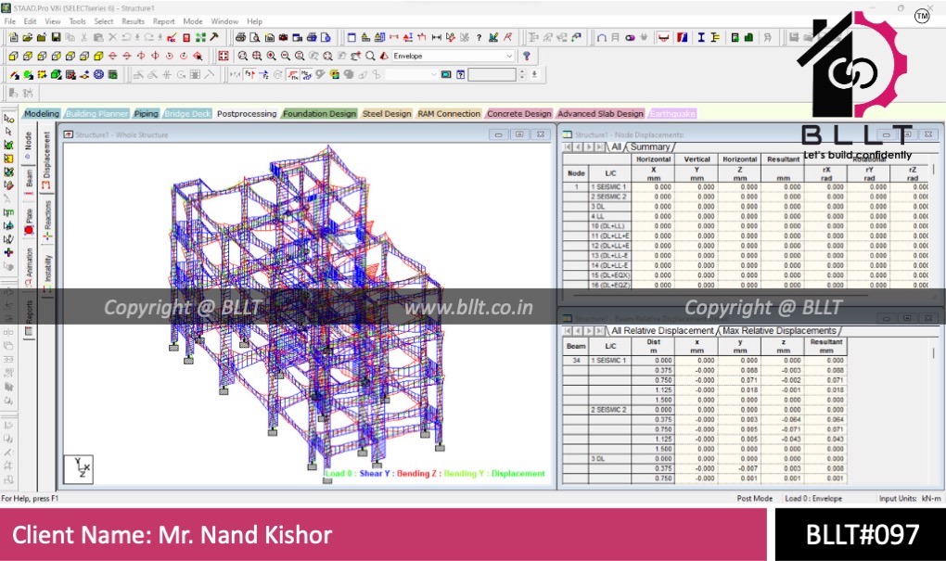Open the Select menu
Screen dimensions: 946x561
tap(104, 21)
